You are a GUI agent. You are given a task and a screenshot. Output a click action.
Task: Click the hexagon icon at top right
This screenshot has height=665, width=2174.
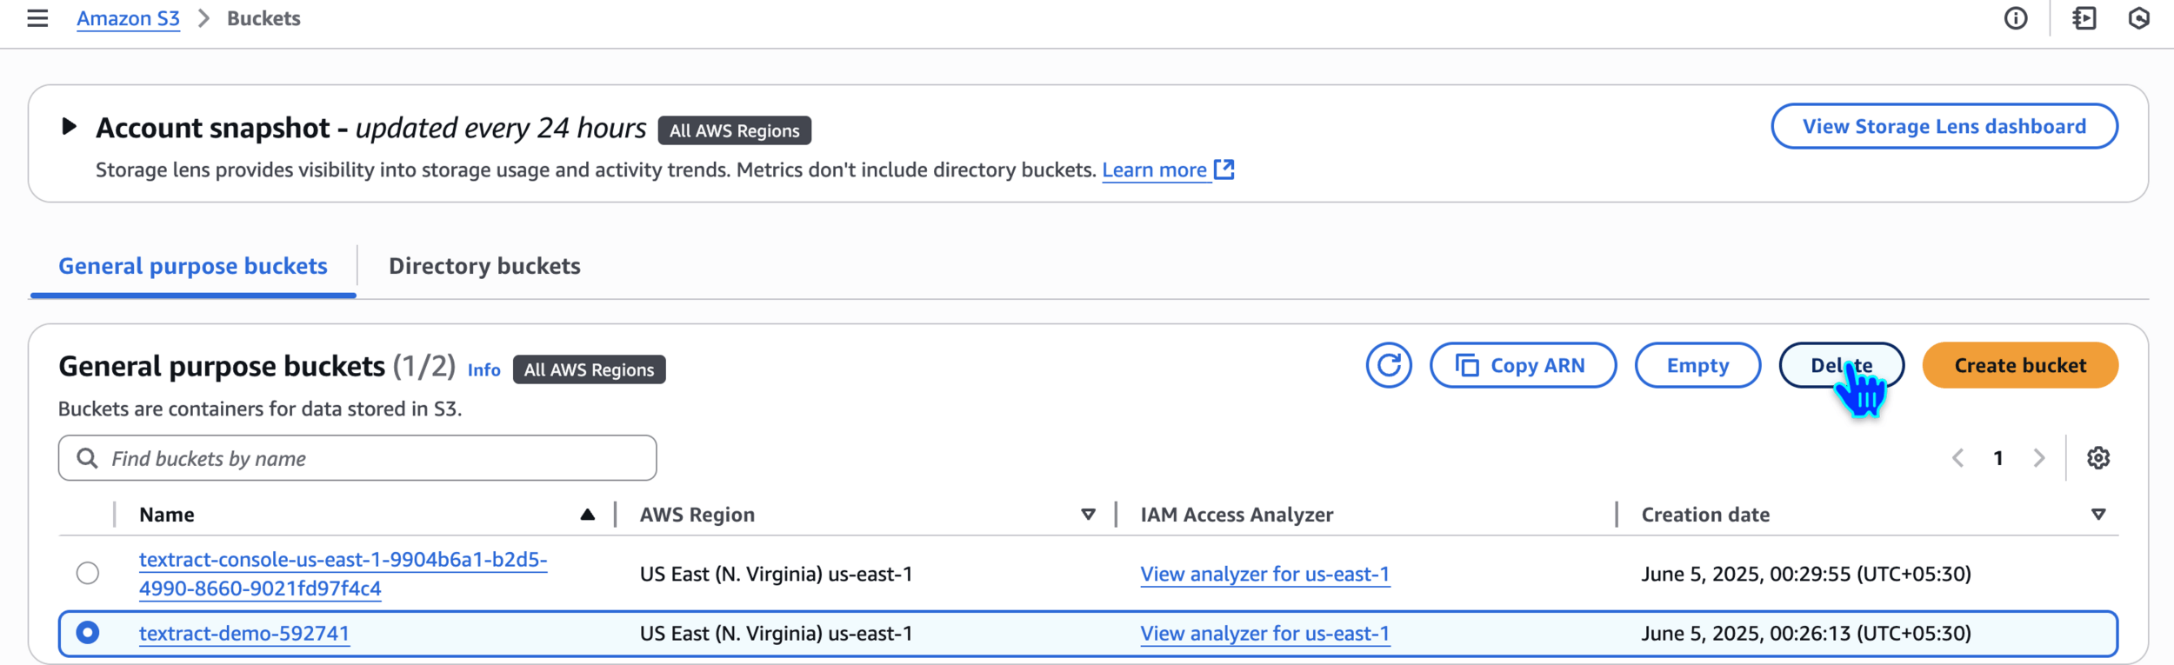tap(2138, 18)
